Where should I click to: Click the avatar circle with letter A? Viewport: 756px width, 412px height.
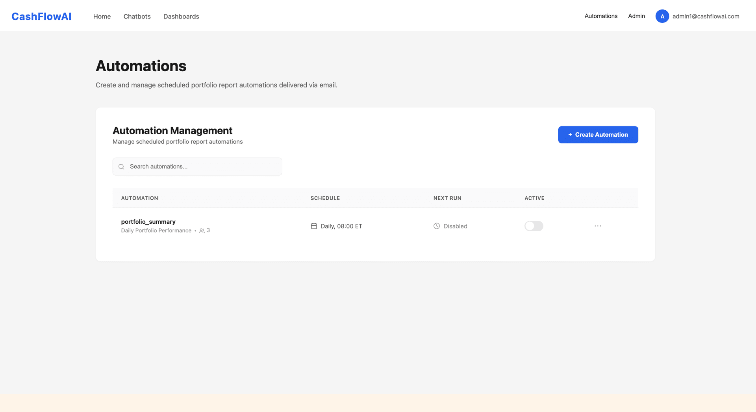(x=662, y=16)
